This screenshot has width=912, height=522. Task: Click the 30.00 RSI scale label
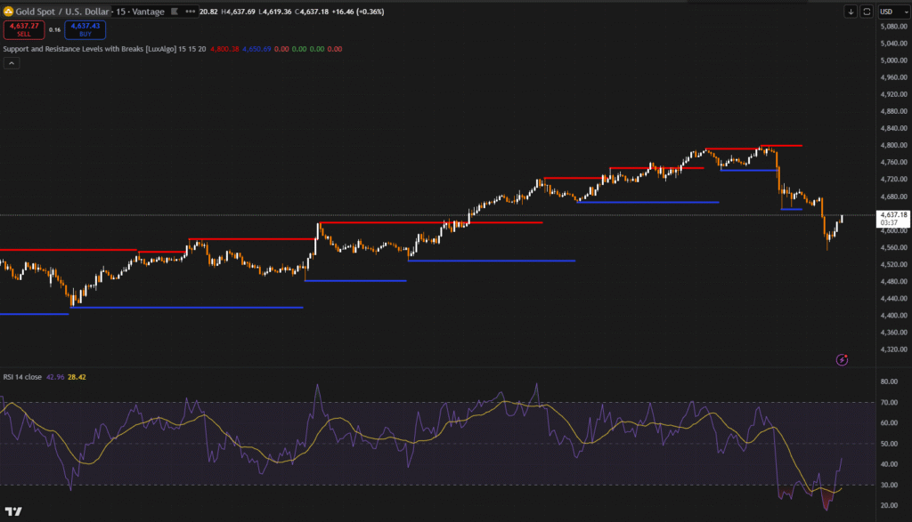[889, 485]
